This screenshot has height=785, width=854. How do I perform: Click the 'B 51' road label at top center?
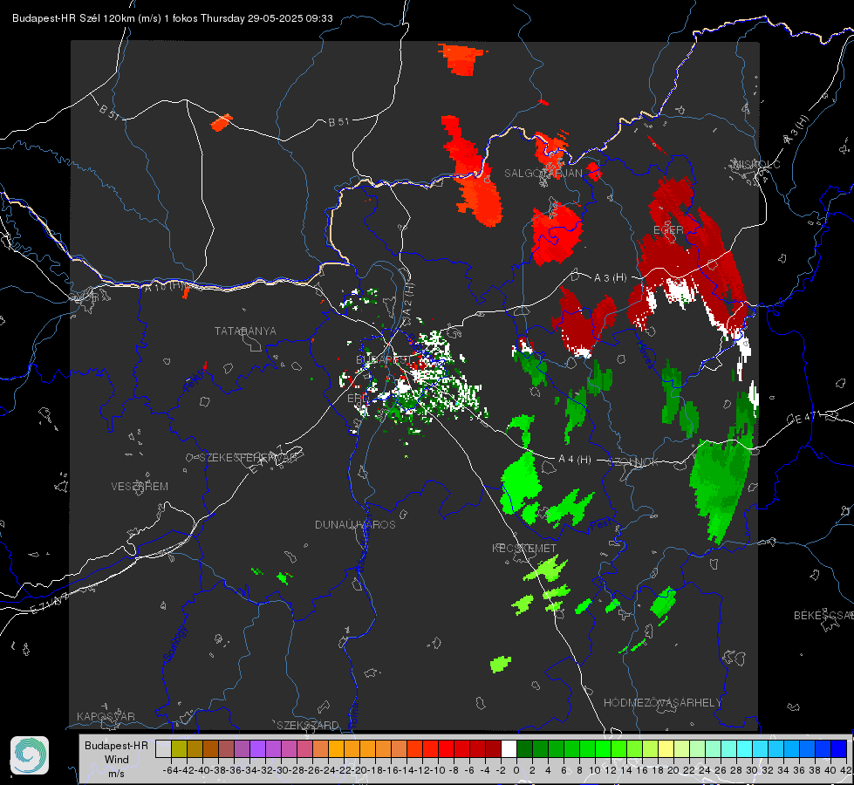pyautogui.click(x=338, y=122)
